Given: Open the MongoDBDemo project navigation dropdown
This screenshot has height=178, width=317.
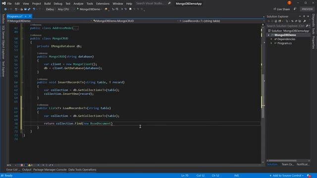Looking at the screenshot, I should point(50,21).
